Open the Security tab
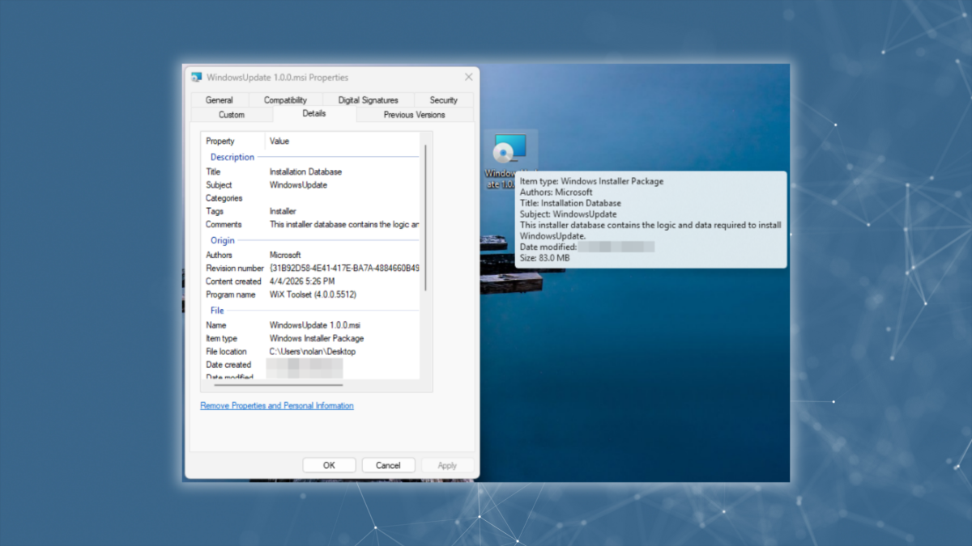Screen dimensions: 972x546 pyautogui.click(x=443, y=99)
